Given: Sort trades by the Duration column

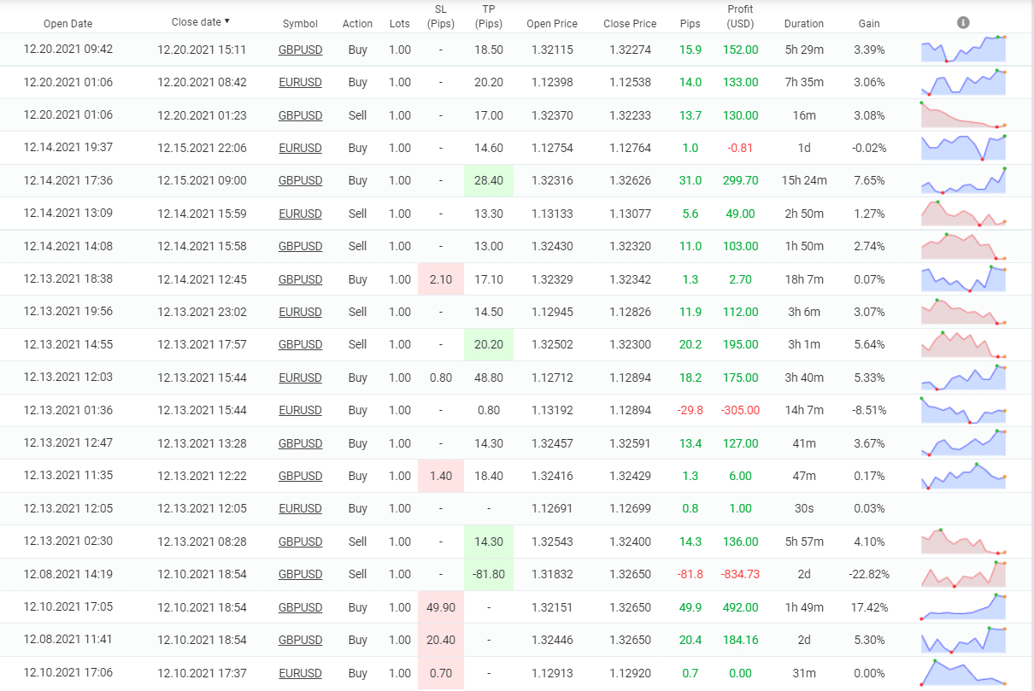Looking at the screenshot, I should (x=803, y=23).
